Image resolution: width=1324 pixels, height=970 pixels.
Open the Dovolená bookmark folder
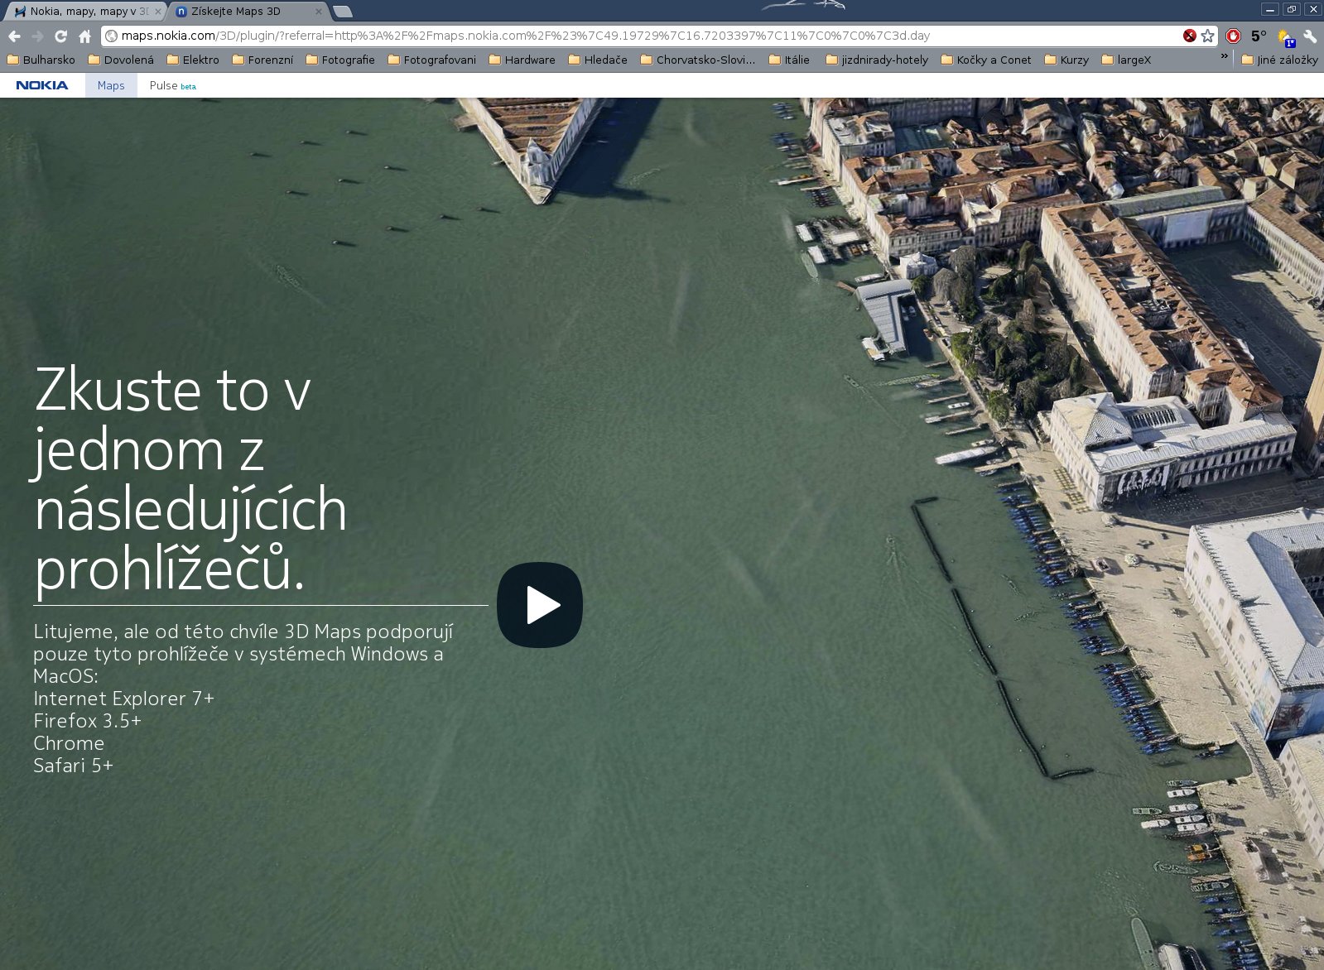coord(122,60)
